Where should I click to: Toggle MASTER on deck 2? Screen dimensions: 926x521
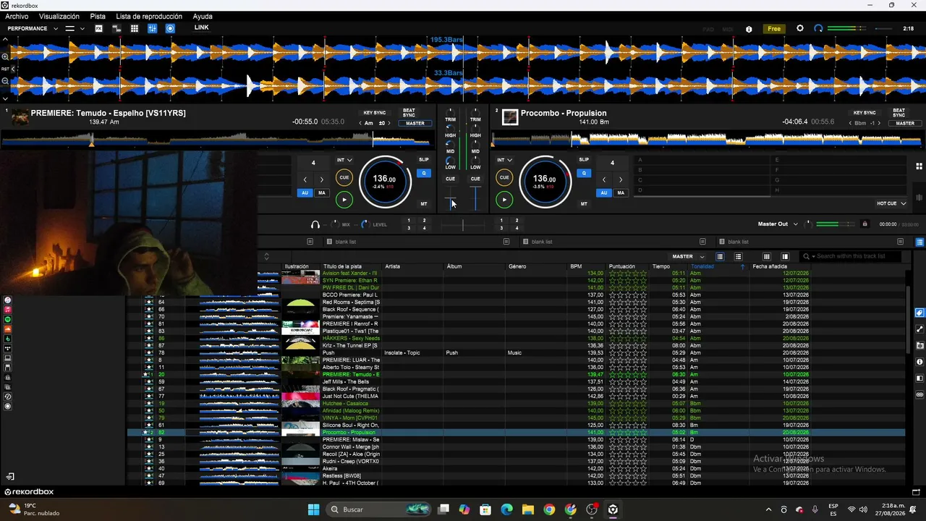coord(905,123)
